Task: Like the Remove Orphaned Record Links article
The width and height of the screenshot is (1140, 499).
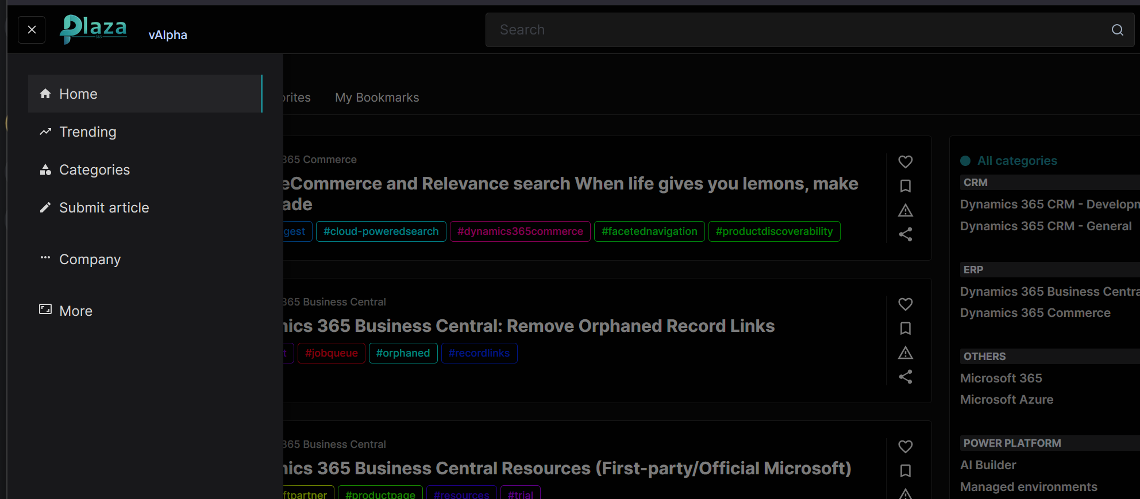Action: (906, 304)
